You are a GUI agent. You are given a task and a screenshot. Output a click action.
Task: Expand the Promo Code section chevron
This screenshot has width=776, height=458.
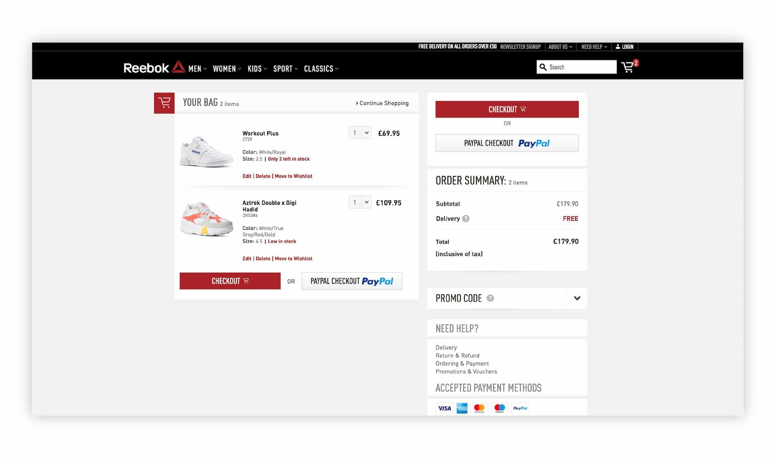(x=577, y=298)
